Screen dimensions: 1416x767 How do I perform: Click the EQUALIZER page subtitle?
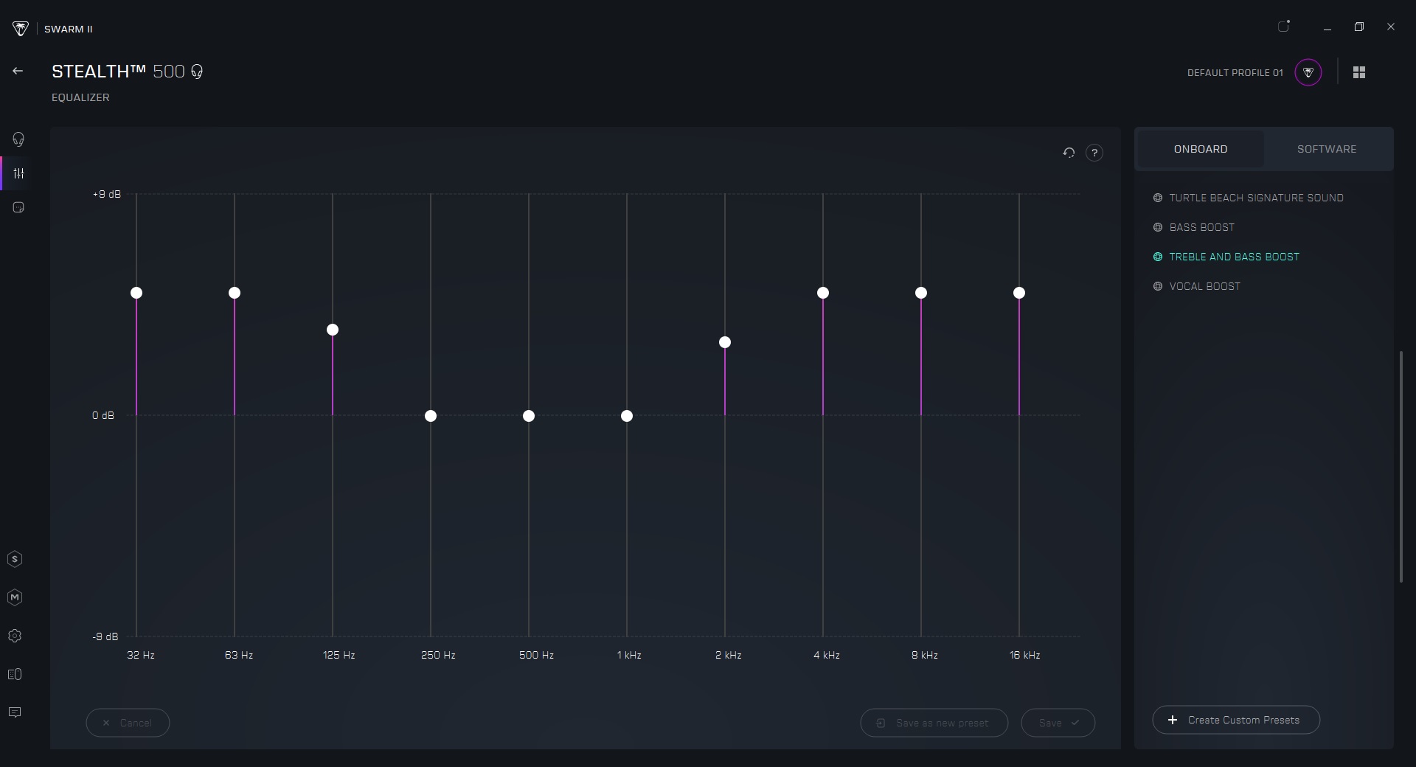tap(80, 97)
